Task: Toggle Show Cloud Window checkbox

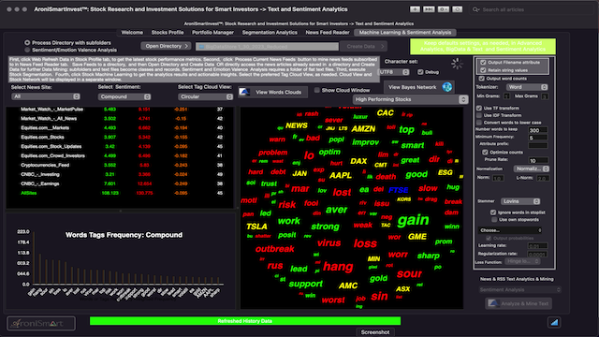Action: click(316, 90)
